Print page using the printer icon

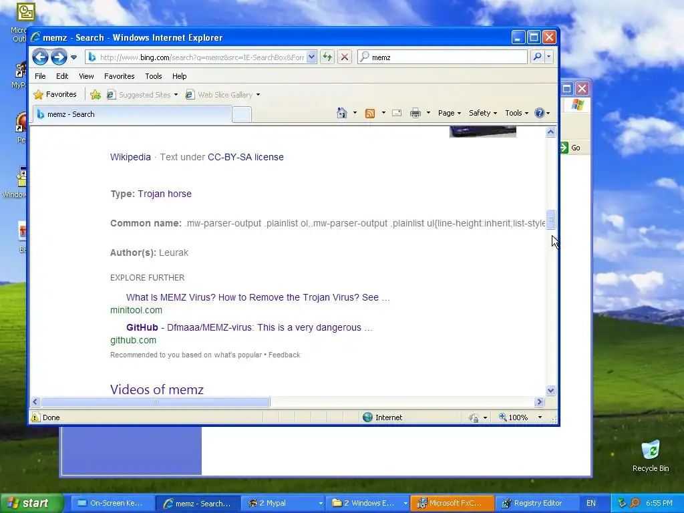415,113
